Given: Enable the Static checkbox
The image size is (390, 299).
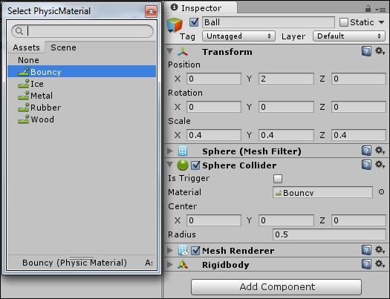Looking at the screenshot, I should click(x=343, y=22).
